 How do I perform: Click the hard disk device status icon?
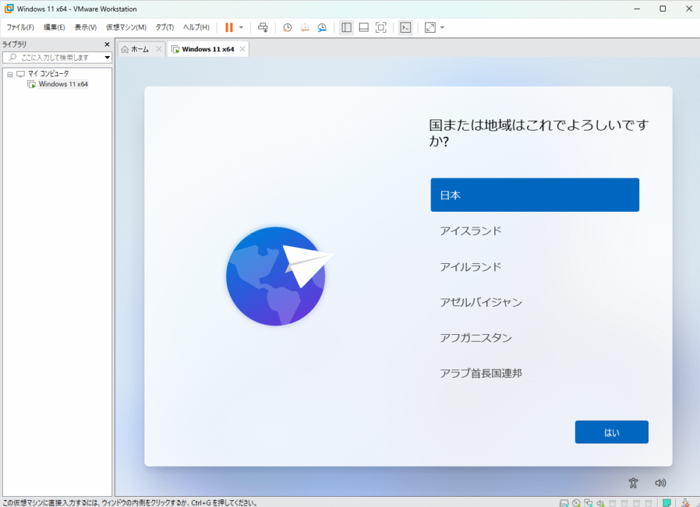564,503
